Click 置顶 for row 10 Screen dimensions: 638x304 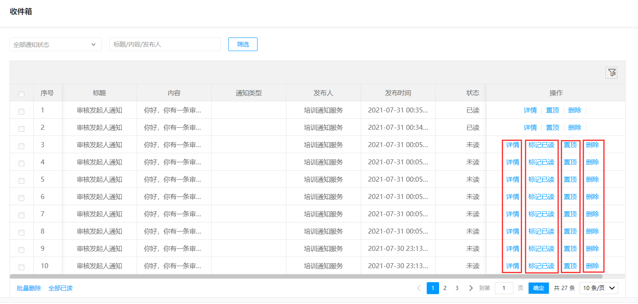click(x=570, y=266)
